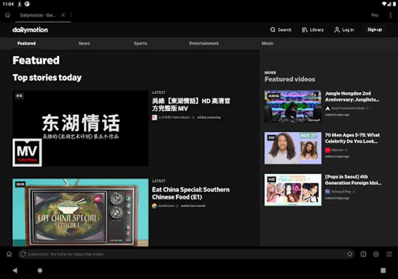Click the 'Featured videos' heading
Screen dimensions: 398x279
tap(290, 79)
